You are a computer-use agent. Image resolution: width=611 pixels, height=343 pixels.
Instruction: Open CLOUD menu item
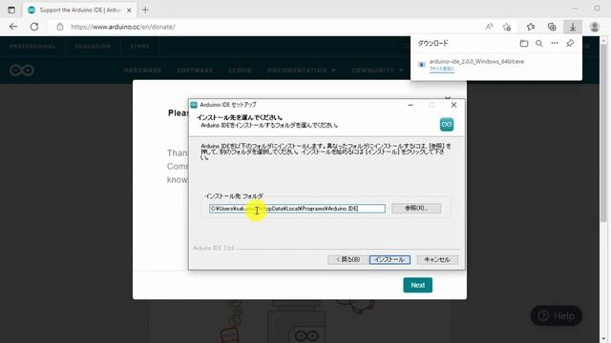pyautogui.click(x=240, y=71)
